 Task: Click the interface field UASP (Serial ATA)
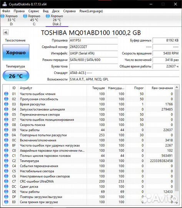tap(94, 53)
